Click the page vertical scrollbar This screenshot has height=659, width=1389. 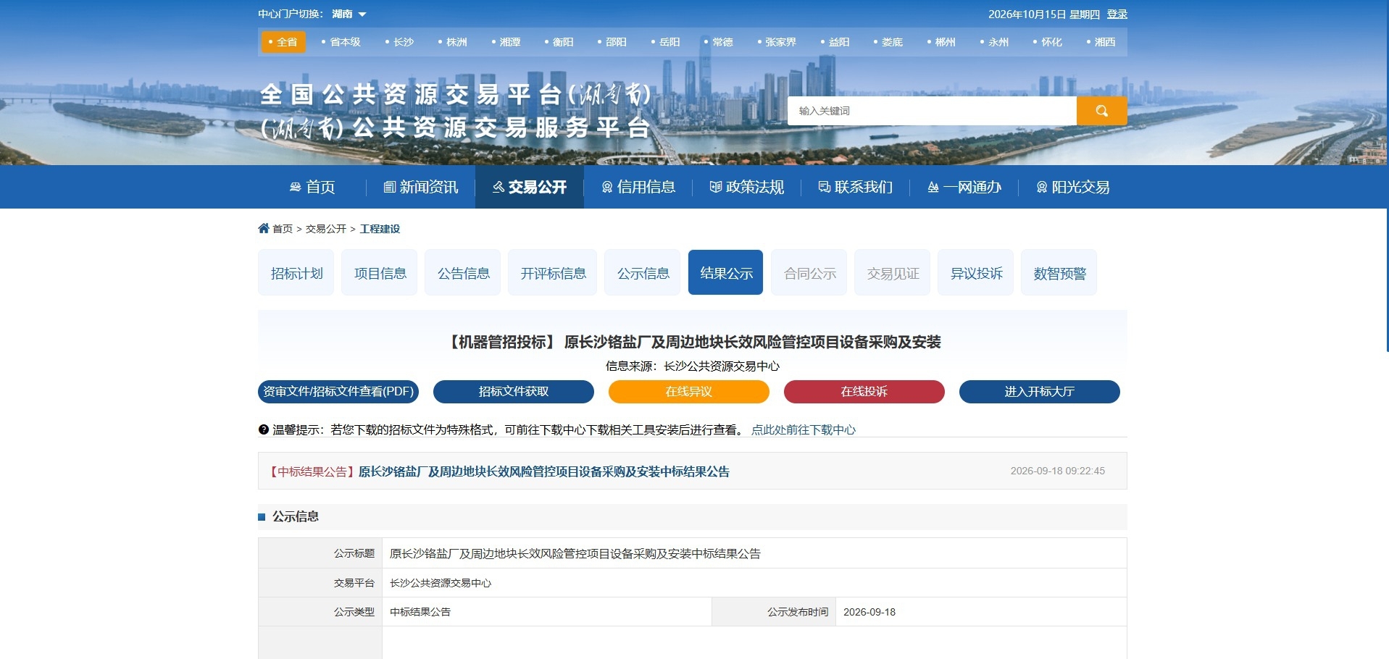[1387, 176]
